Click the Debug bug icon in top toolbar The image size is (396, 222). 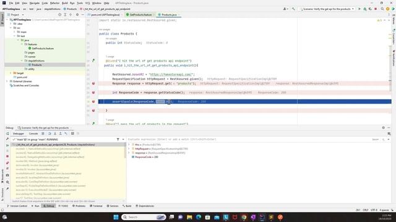[365, 9]
